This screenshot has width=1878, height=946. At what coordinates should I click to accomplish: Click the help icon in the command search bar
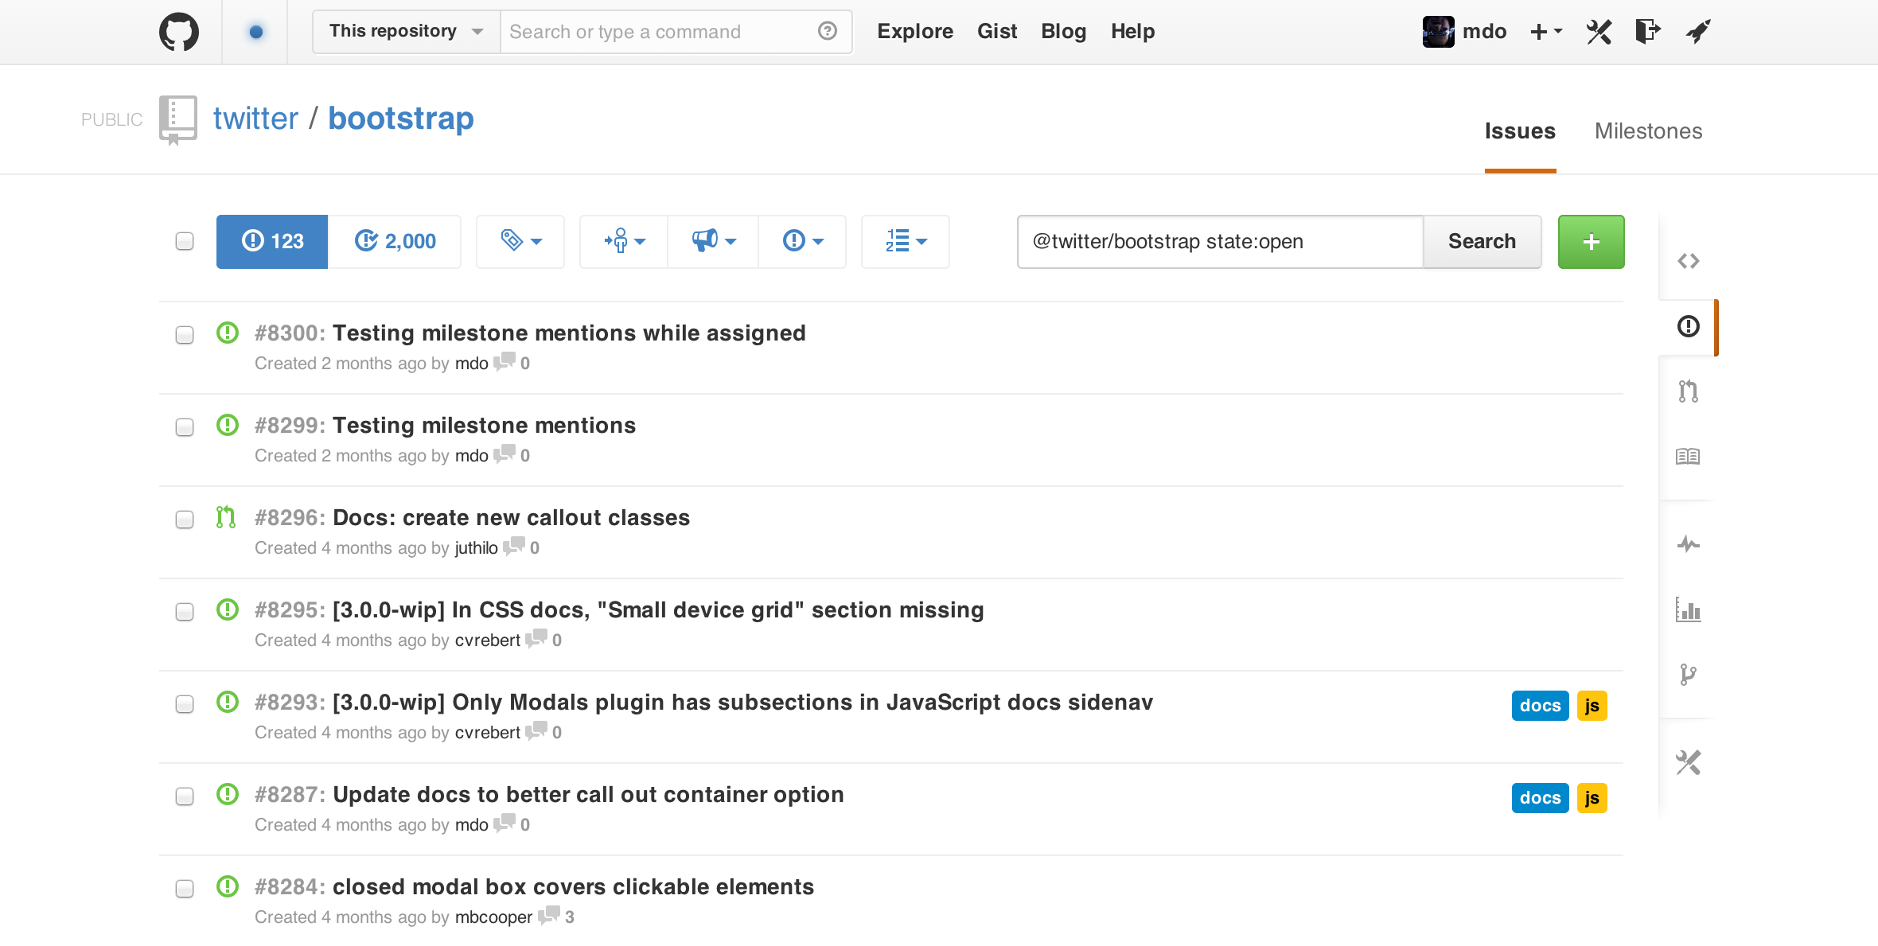coord(827,31)
